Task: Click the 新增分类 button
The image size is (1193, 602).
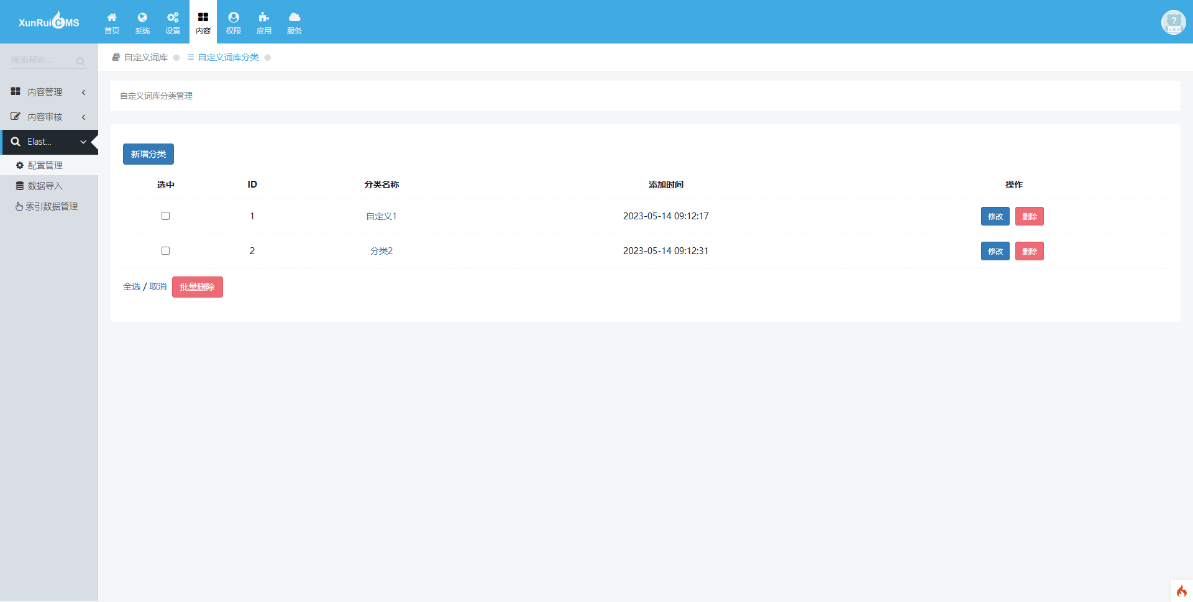Action: 149,154
